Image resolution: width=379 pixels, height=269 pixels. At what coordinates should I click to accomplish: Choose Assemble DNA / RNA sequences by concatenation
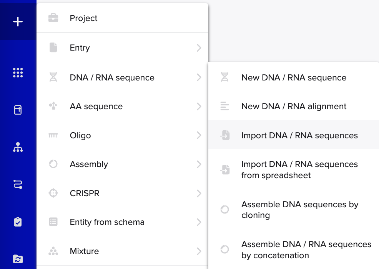click(x=294, y=250)
